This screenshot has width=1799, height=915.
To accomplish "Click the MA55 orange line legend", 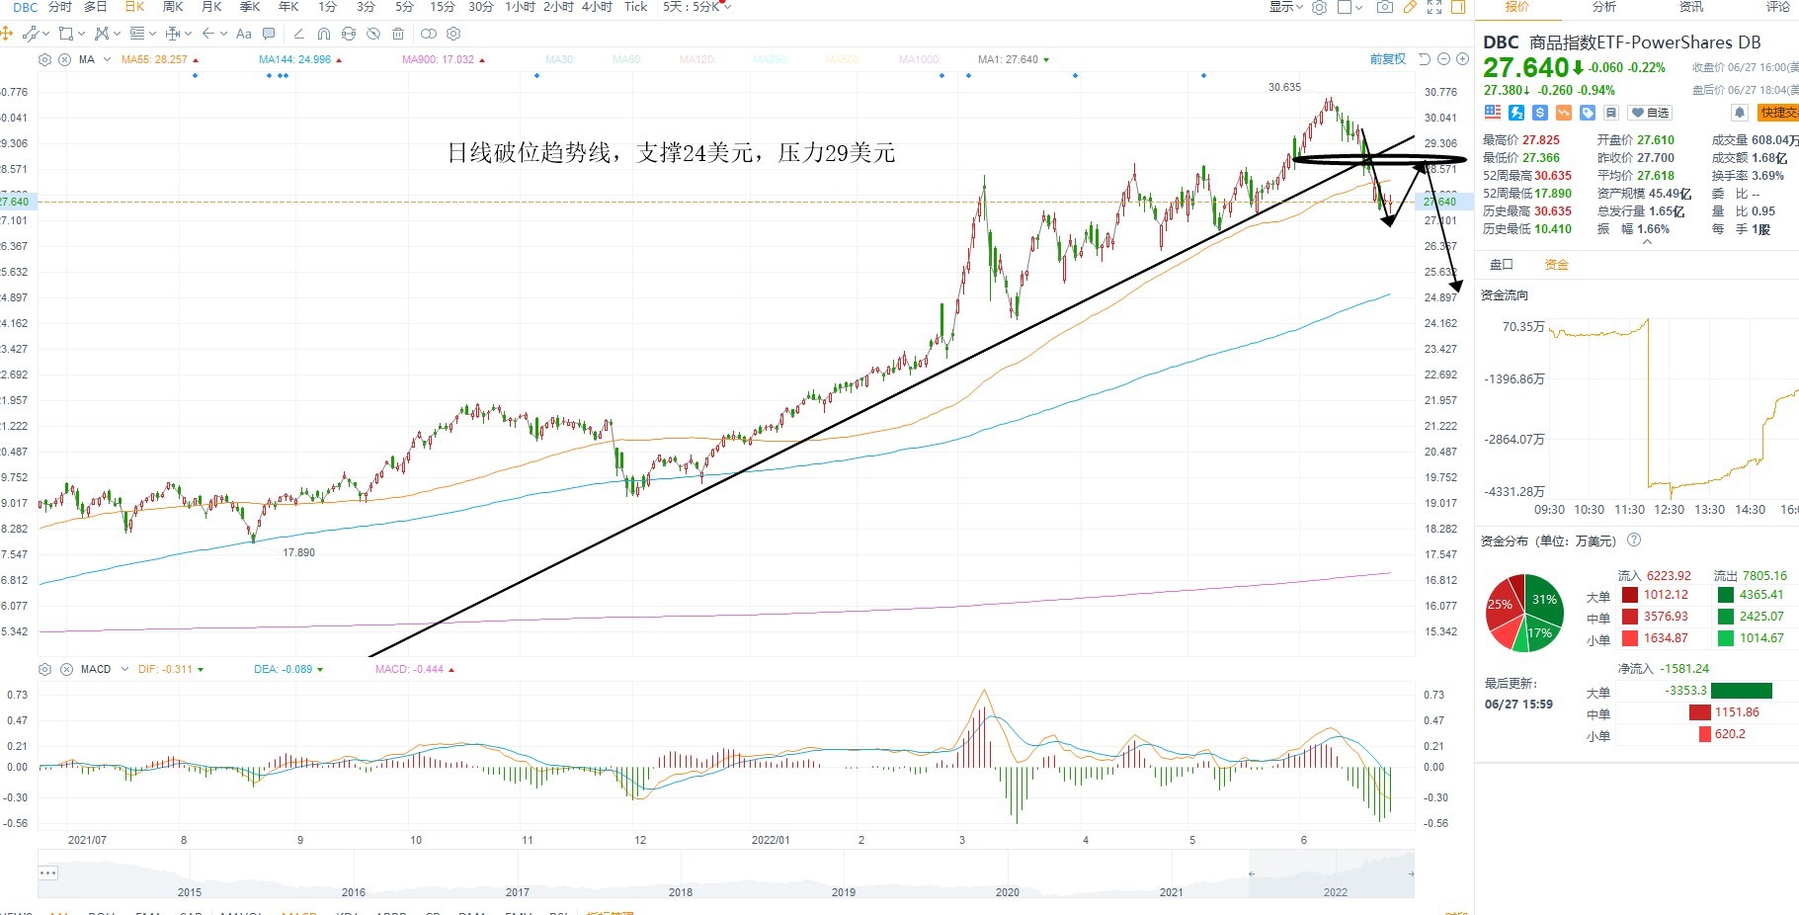I will [x=155, y=59].
